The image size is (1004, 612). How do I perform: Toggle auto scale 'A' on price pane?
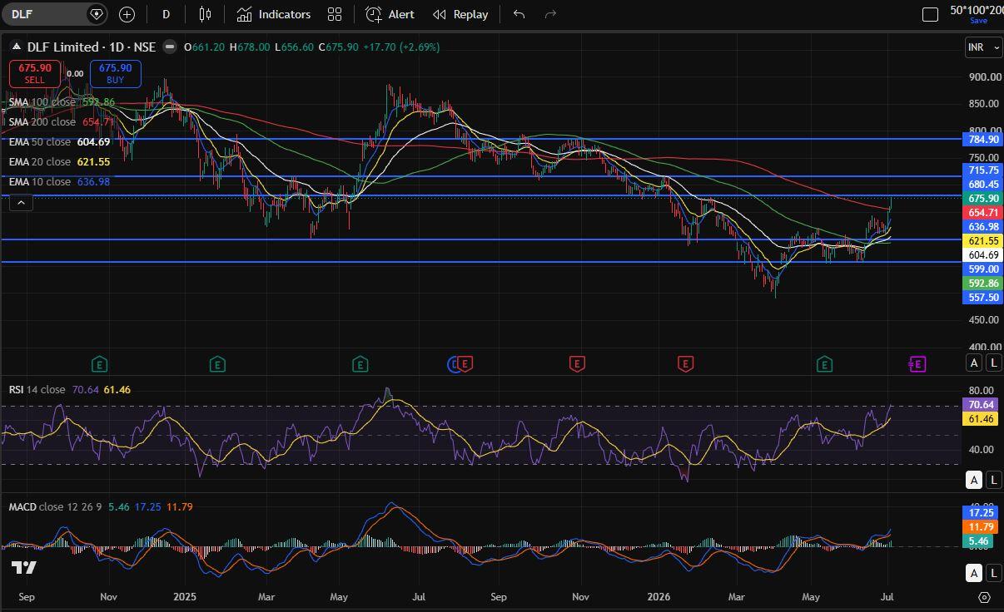coord(974,362)
